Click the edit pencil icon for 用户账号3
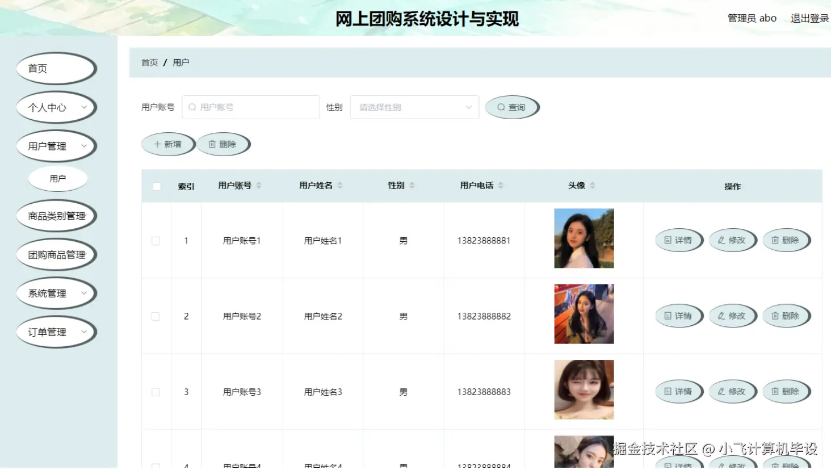The height and width of the screenshot is (470, 831). pos(721,391)
